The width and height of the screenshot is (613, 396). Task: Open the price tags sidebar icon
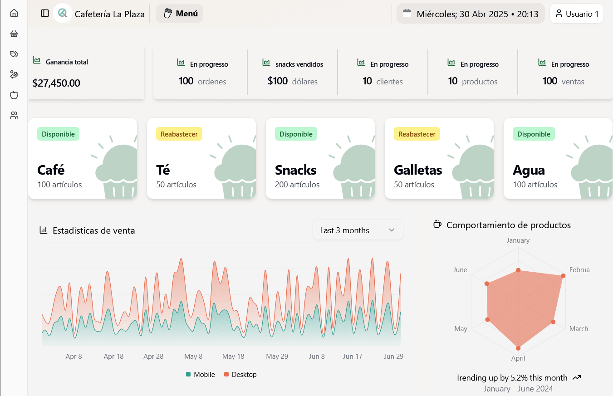(x=14, y=54)
